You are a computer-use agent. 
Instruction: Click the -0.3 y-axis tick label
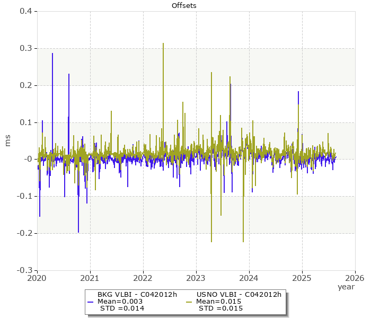pyautogui.click(x=24, y=270)
